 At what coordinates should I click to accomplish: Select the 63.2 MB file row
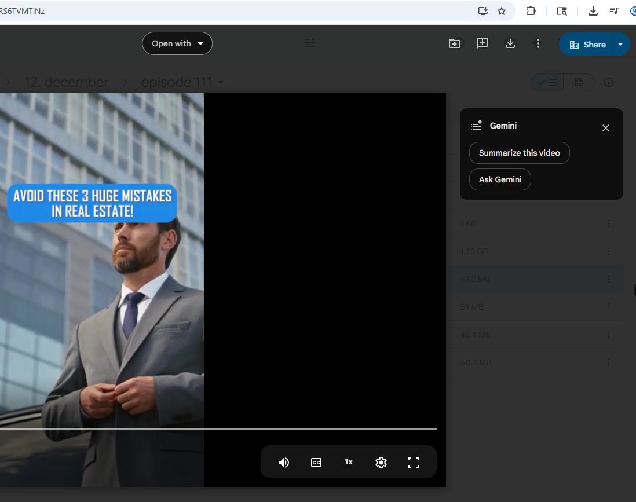pyautogui.click(x=535, y=279)
